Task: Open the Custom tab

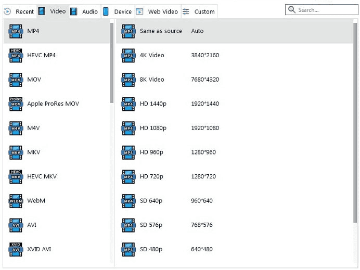Action: [199, 11]
